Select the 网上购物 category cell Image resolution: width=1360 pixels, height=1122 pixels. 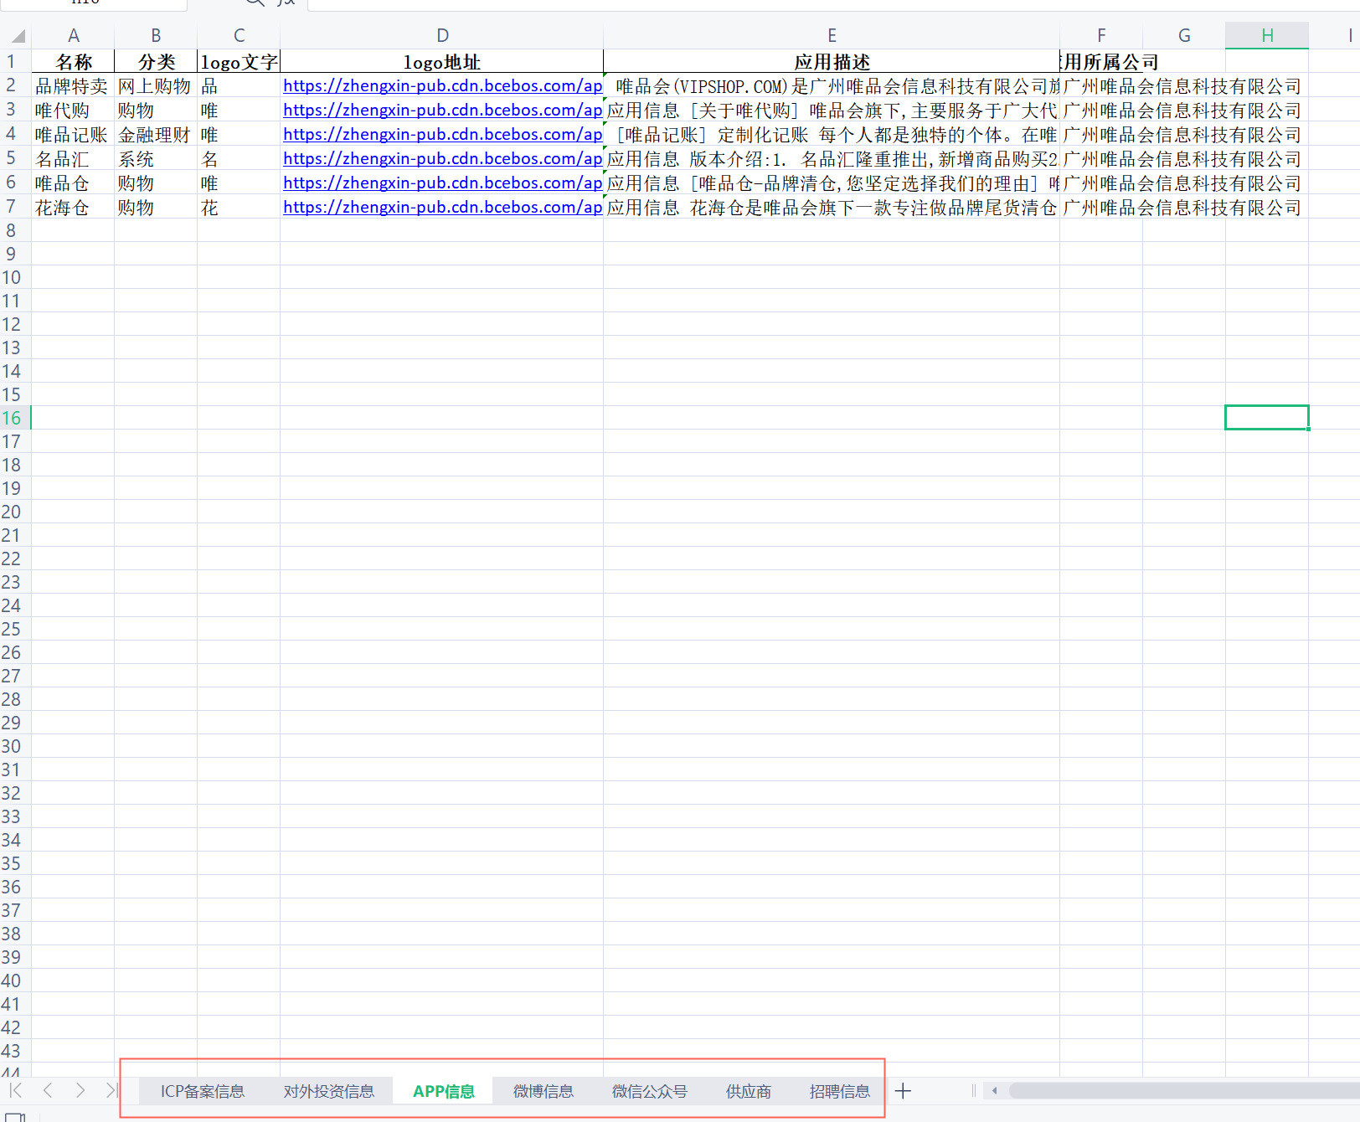coord(156,85)
